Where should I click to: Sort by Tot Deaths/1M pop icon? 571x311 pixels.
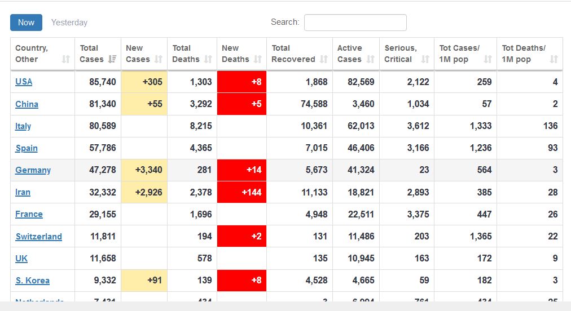pos(554,59)
